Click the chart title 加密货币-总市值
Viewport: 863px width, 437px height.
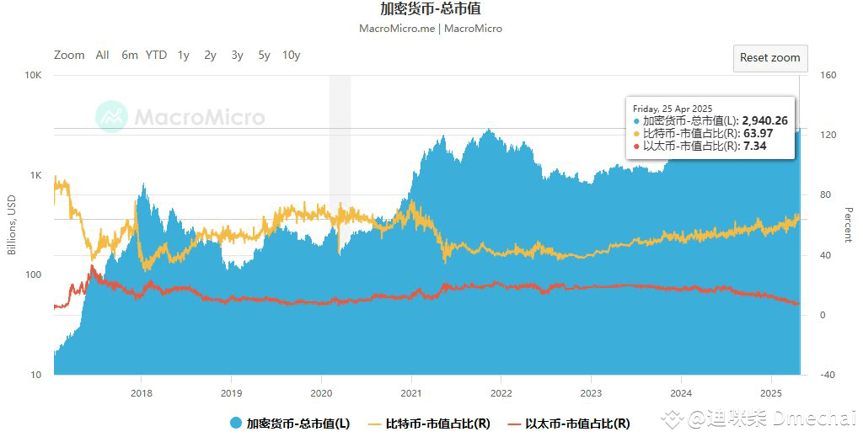pos(431,9)
